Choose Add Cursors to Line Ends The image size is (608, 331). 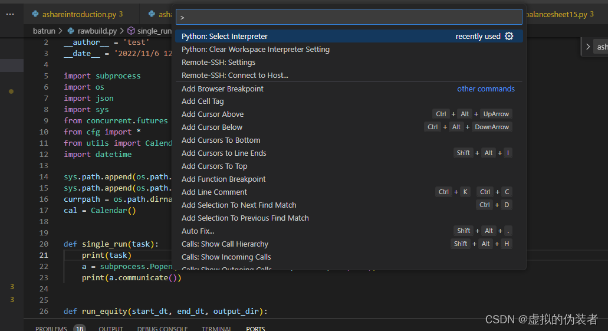pos(349,153)
